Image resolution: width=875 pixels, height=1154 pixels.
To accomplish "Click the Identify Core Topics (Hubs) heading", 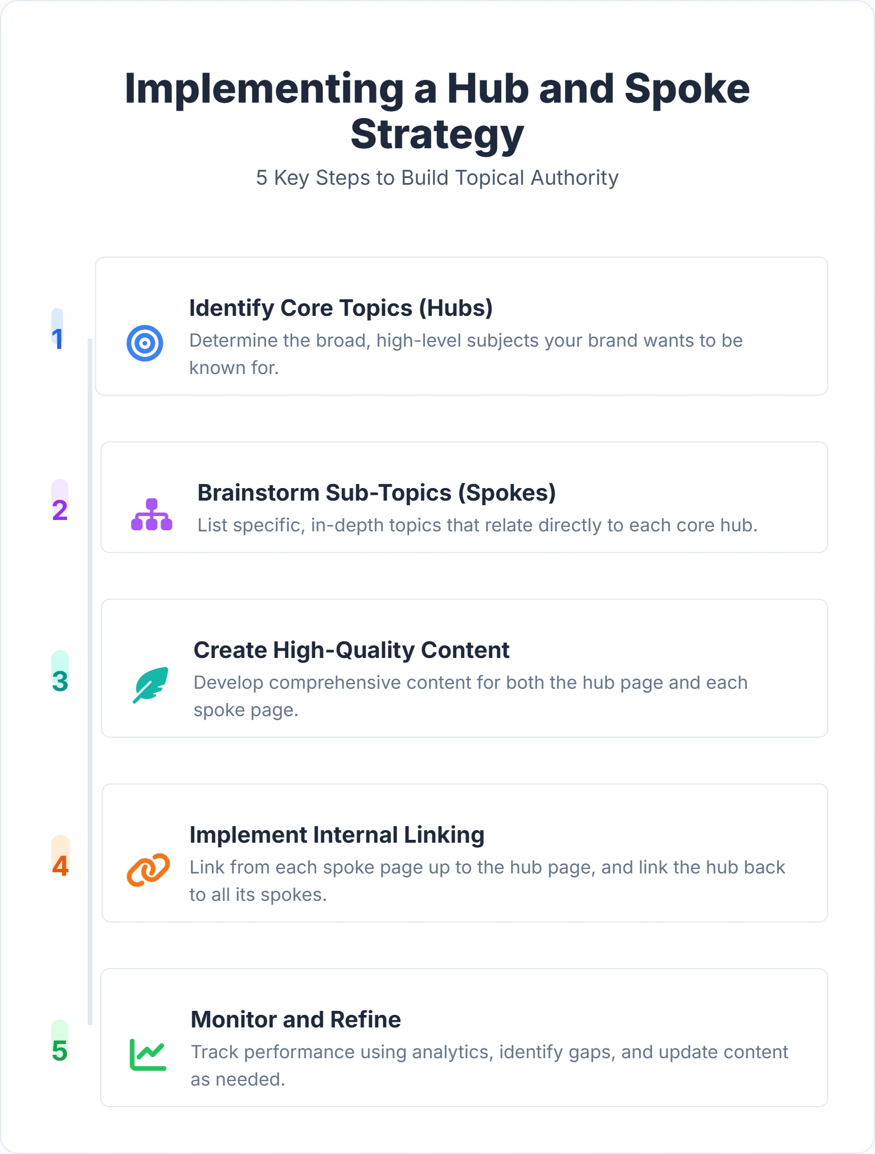I will (341, 308).
